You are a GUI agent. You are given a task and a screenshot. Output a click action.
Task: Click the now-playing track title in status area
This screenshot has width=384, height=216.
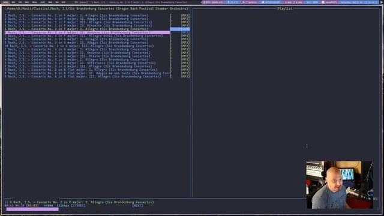coord(82,202)
